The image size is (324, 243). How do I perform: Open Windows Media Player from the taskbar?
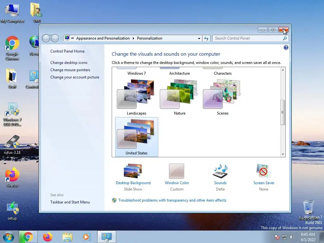pyautogui.click(x=86, y=237)
